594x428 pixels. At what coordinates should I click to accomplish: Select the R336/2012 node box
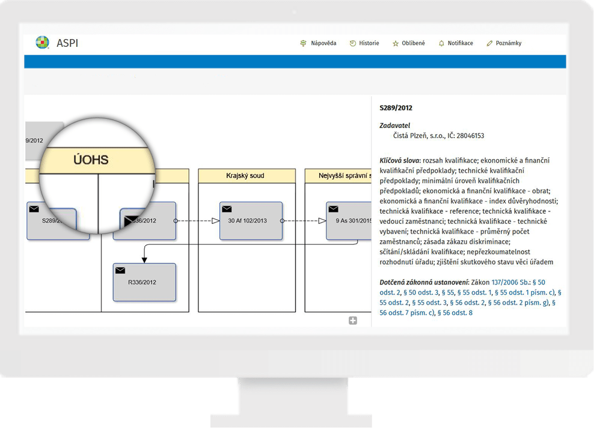coord(144,283)
